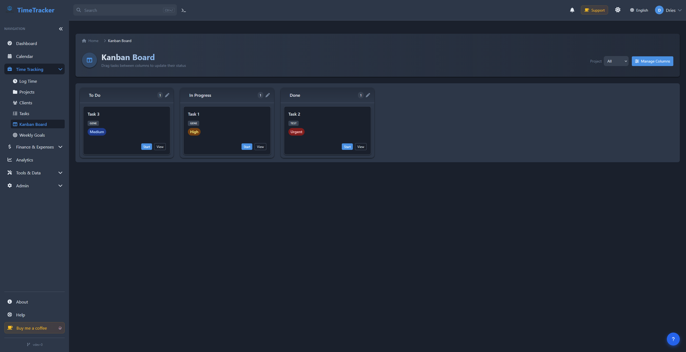Open the notifications bell icon
The height and width of the screenshot is (352, 686).
(x=572, y=10)
